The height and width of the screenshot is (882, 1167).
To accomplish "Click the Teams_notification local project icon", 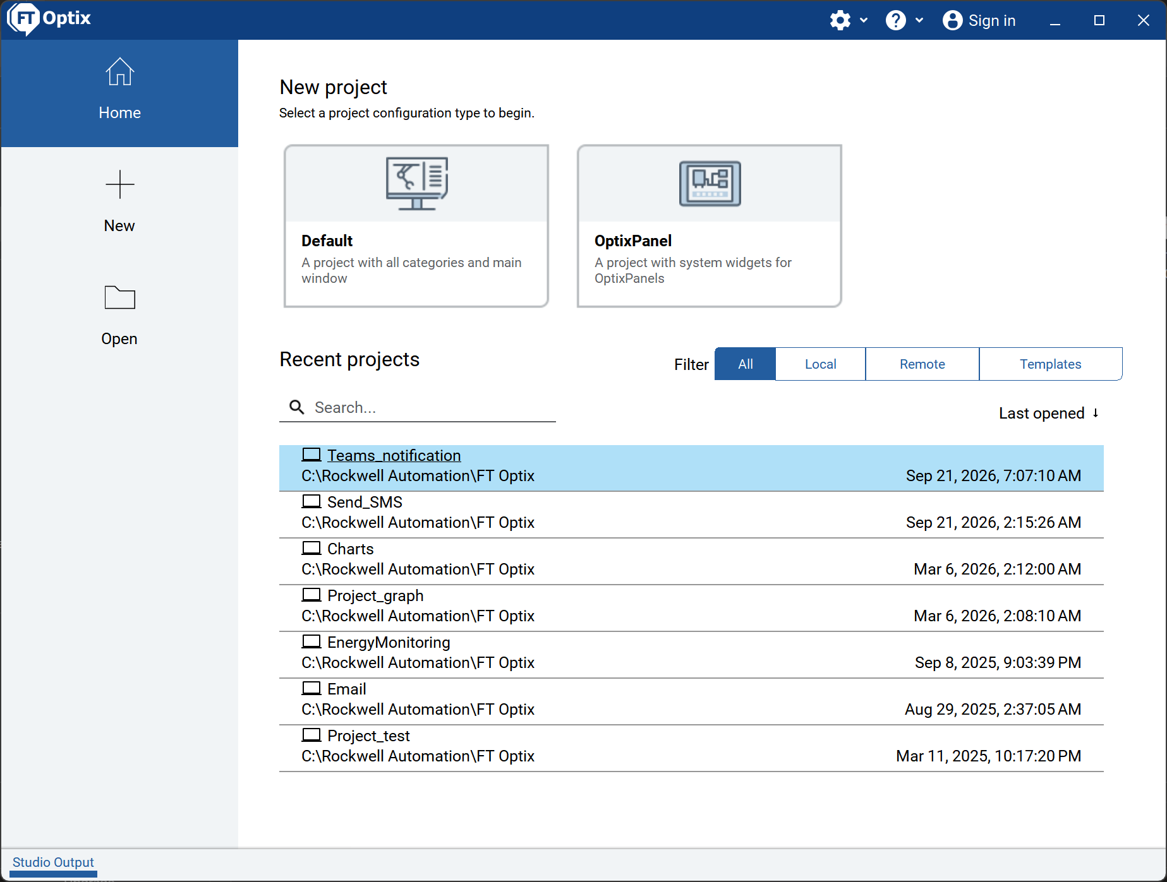I will 311,455.
